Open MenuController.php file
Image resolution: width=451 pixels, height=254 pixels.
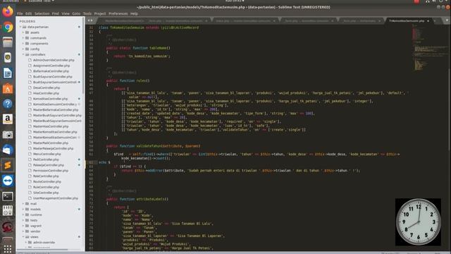(47, 154)
